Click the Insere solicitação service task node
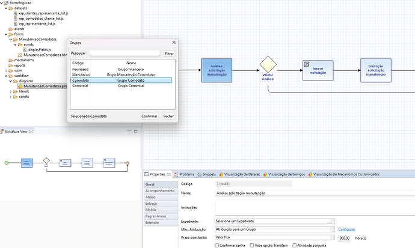The image size is (415, 248). click(x=317, y=70)
